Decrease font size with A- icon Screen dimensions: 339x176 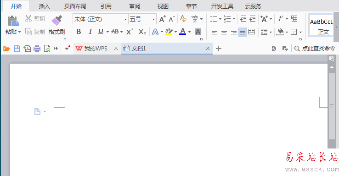point(172,19)
